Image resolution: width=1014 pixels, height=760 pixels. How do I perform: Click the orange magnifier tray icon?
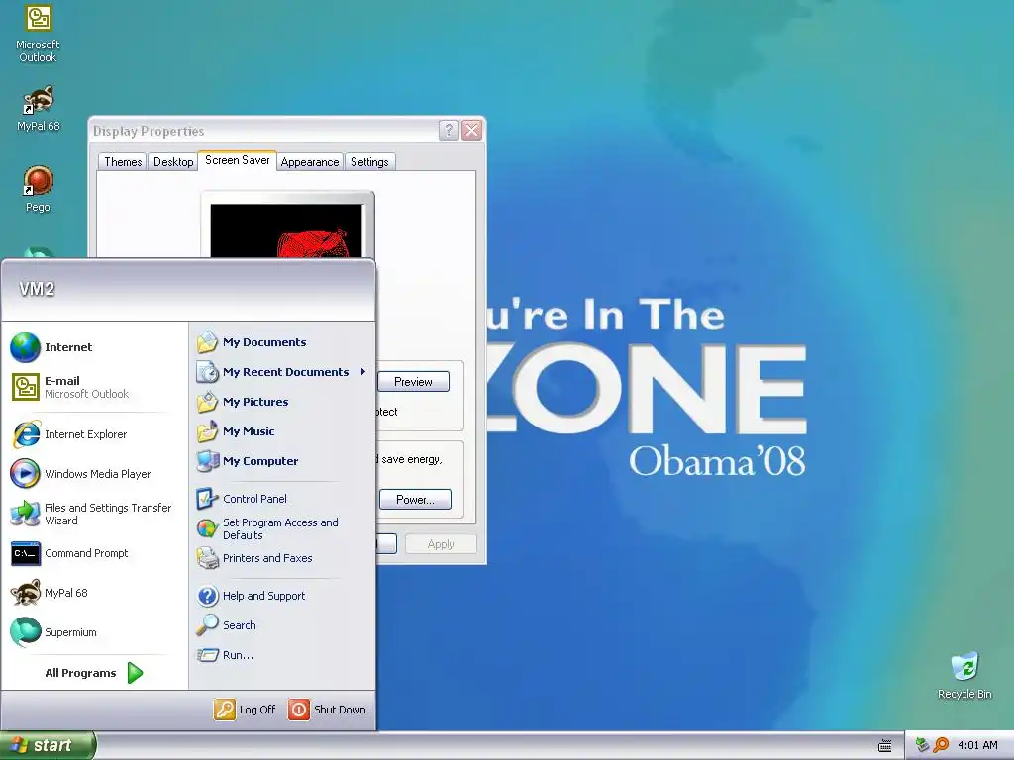tap(941, 745)
